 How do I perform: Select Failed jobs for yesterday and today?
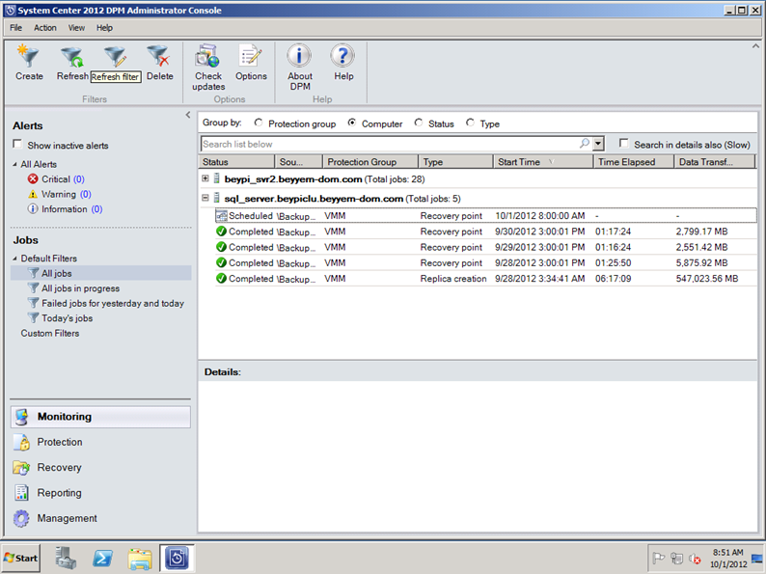point(106,303)
